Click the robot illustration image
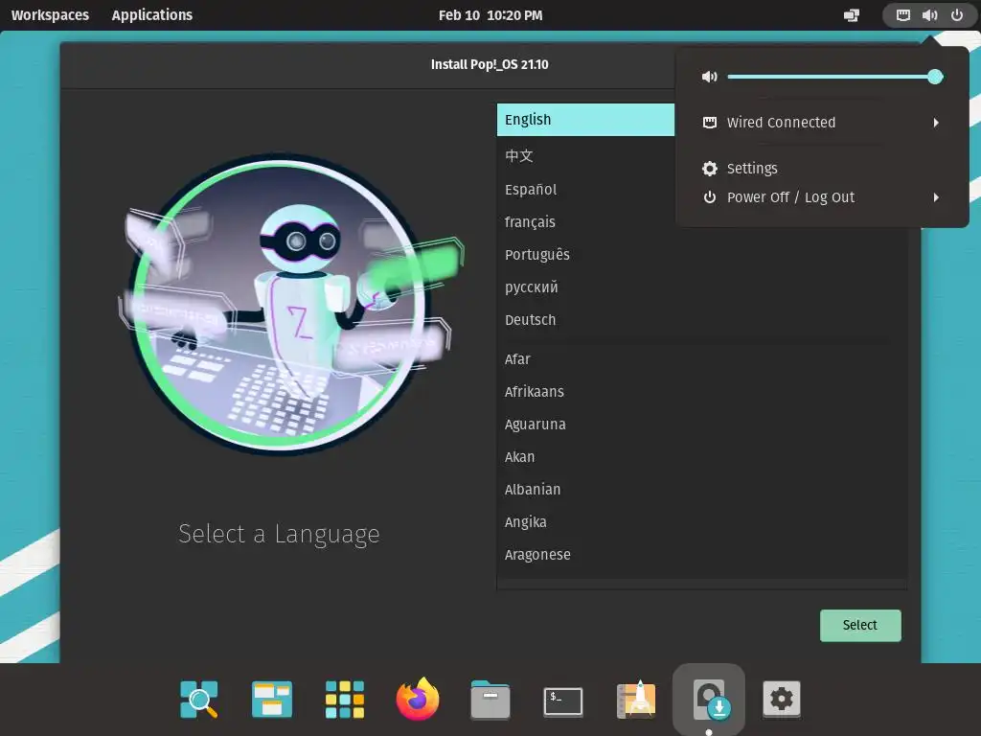 [x=289, y=305]
